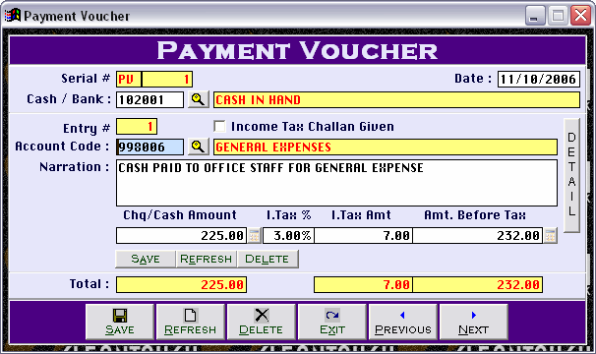Screen dimensions: 596x354
Task: Focus the Narration text box
Action: click(336, 183)
